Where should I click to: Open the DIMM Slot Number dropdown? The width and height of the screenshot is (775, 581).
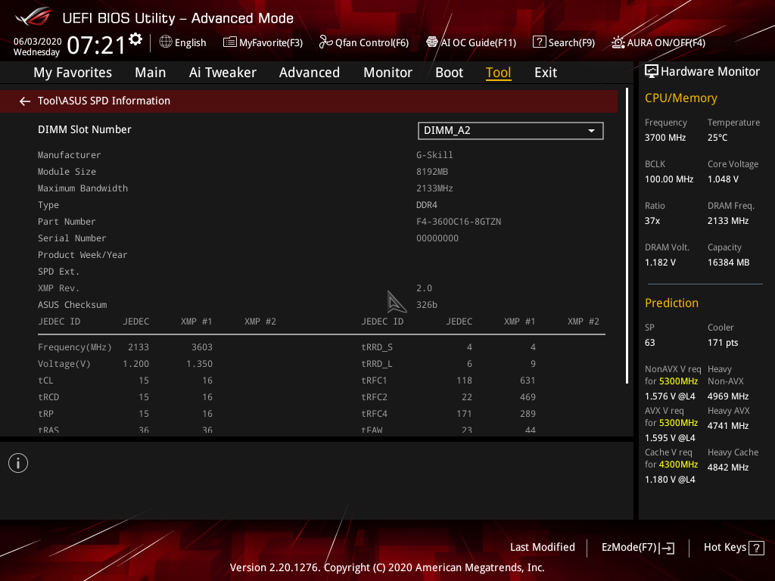(x=510, y=130)
